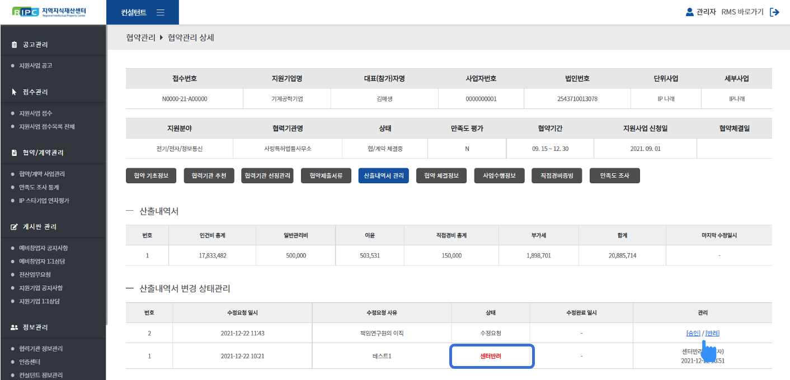This screenshot has height=380, width=790.
Task: Reject the request via [반려] link
Action: (x=712, y=333)
